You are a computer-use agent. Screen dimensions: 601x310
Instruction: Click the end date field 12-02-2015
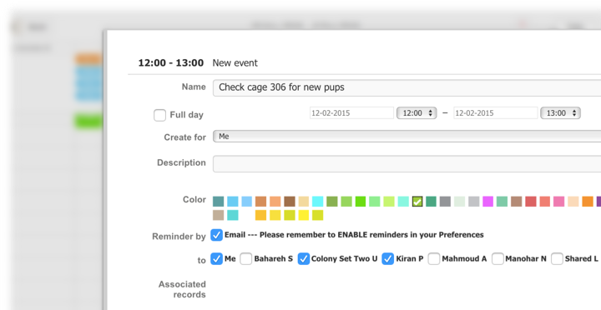[x=496, y=112]
